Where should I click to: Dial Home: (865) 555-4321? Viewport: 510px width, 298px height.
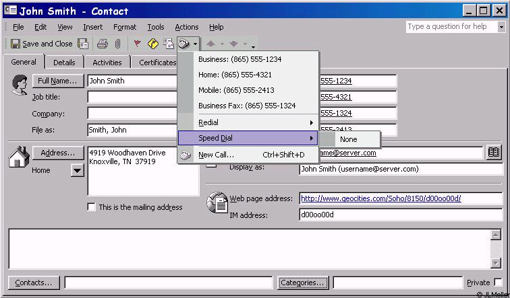248,75
